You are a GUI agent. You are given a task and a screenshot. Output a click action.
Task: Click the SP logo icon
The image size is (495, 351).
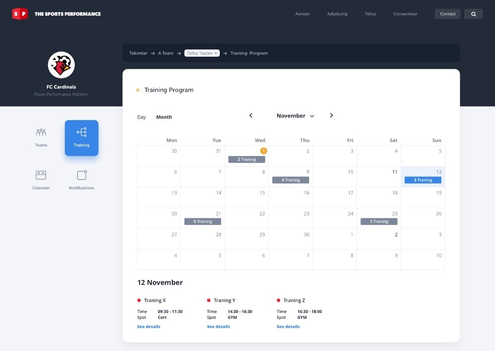pos(20,14)
